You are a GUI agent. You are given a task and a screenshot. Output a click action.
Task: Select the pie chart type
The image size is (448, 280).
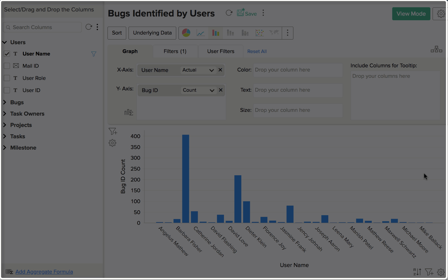click(x=186, y=33)
